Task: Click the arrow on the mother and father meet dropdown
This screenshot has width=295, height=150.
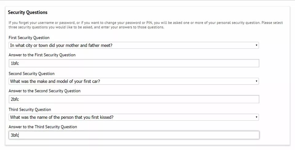Action: tap(256, 45)
